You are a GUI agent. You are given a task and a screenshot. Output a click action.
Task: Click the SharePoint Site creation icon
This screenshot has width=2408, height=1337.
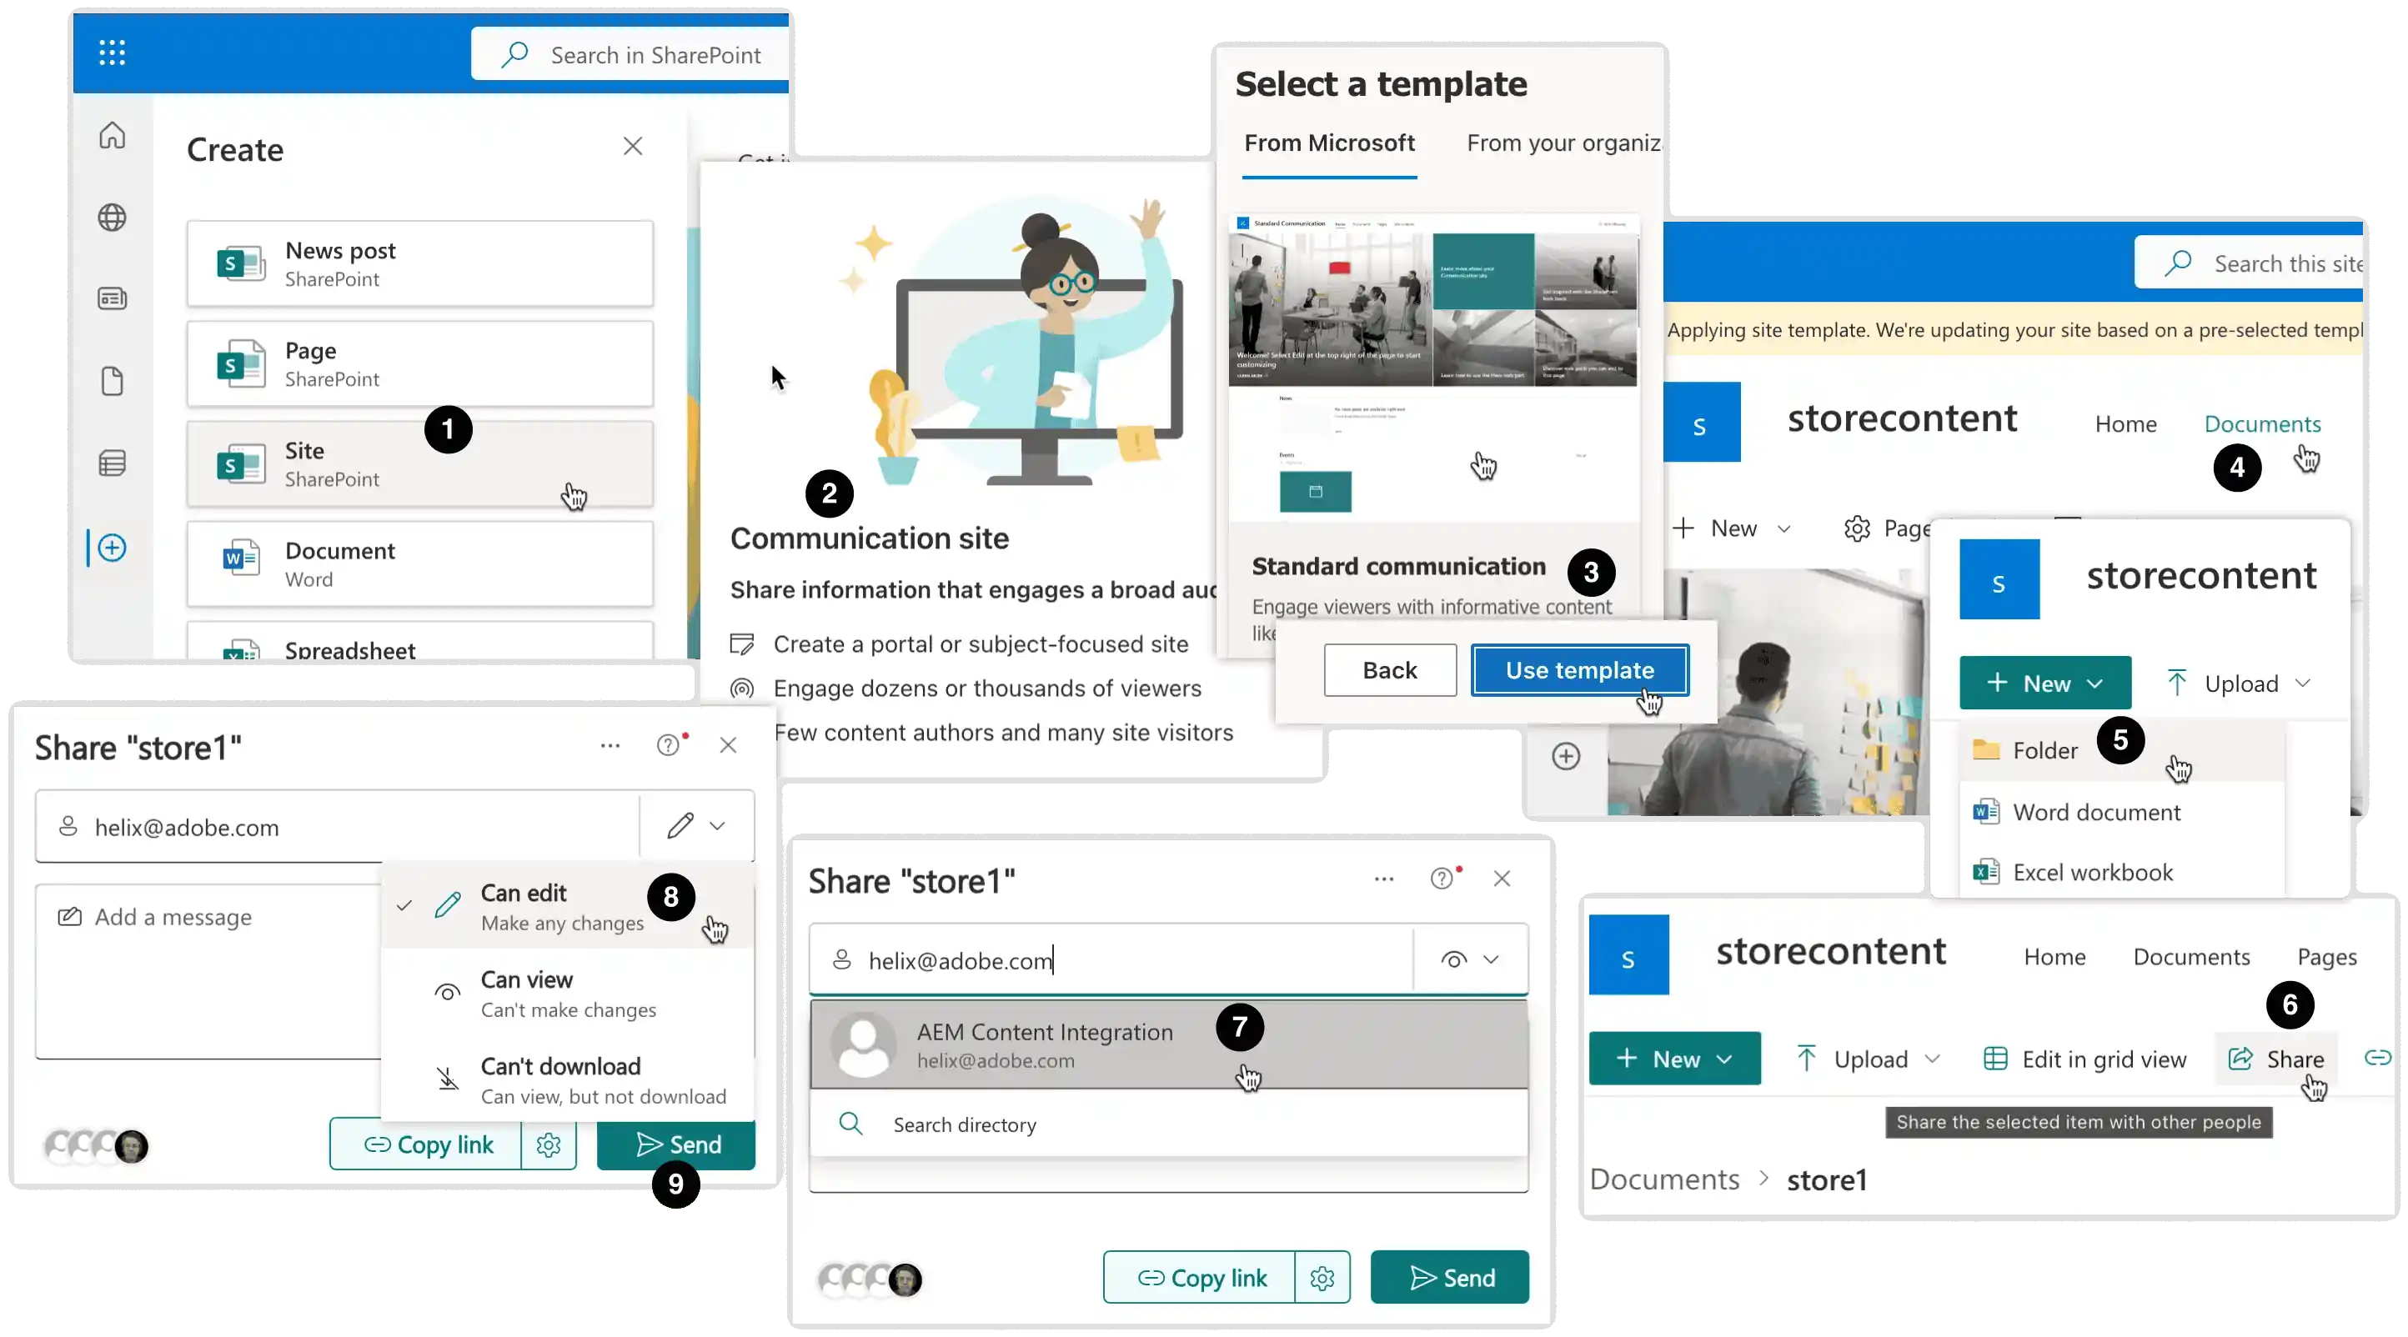click(237, 463)
